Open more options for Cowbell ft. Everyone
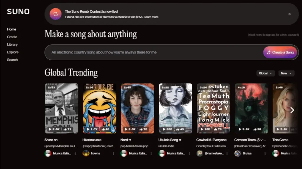This screenshot has width=302, height=169. 227,153
